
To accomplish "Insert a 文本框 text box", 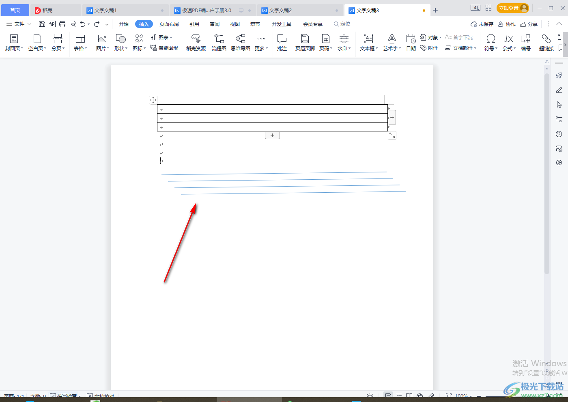I will 369,43.
